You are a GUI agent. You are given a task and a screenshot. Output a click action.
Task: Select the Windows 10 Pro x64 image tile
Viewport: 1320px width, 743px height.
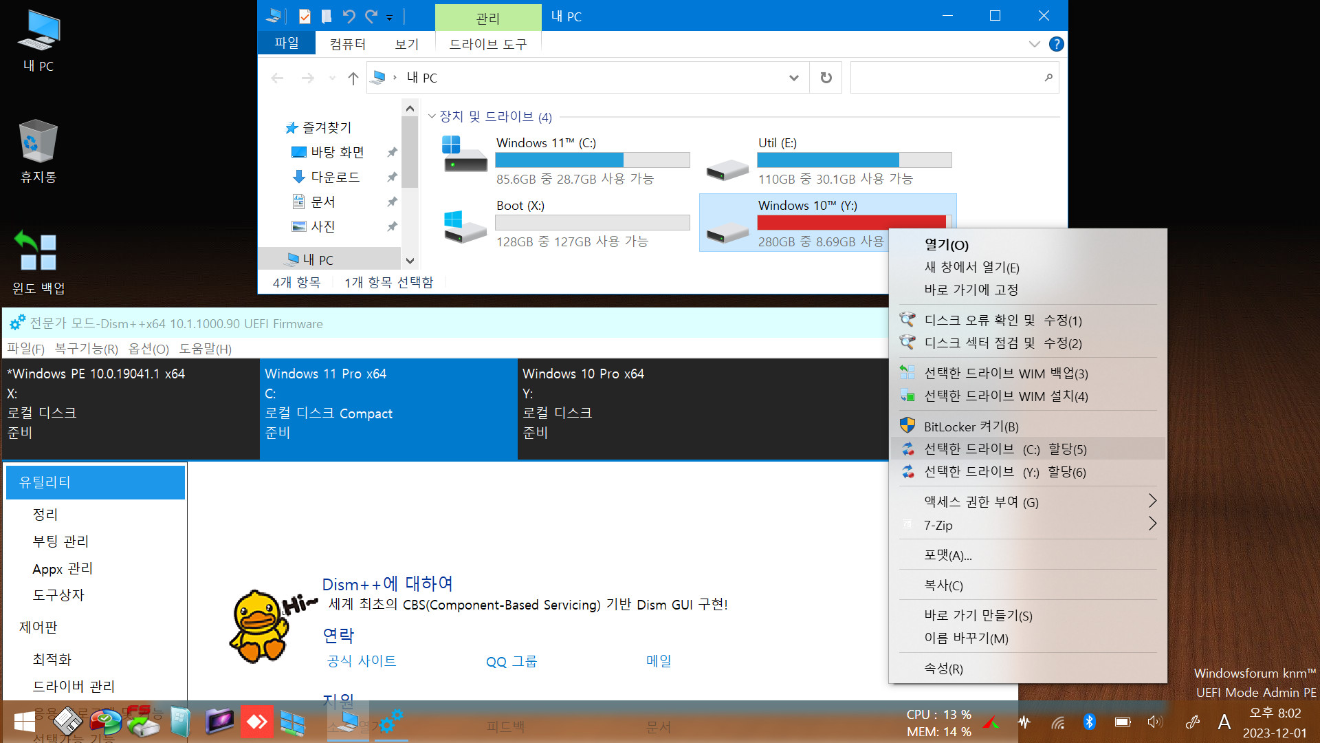(x=703, y=409)
